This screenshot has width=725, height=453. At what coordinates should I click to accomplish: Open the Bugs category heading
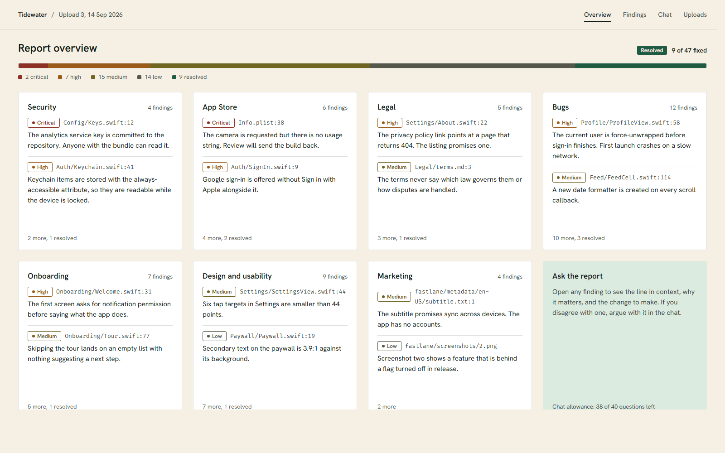click(x=561, y=107)
